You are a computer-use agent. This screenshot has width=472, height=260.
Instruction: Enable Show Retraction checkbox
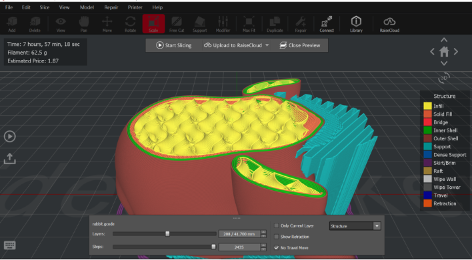pos(277,237)
